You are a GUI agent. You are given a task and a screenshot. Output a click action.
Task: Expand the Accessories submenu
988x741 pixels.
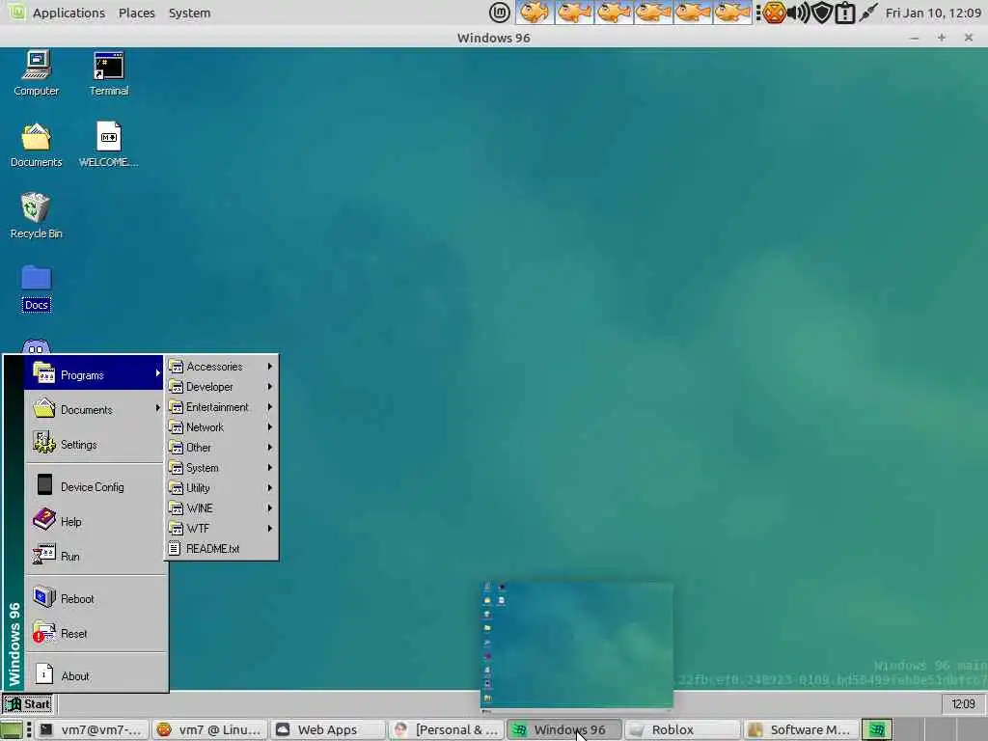coord(221,366)
